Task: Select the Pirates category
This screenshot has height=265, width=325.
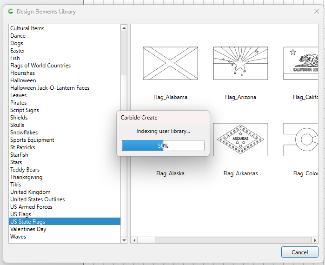Action: tap(65, 103)
